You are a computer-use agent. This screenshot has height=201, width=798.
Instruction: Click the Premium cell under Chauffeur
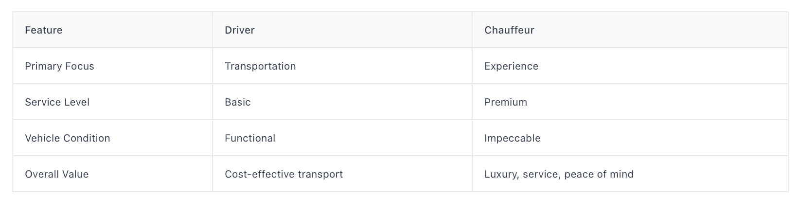pyautogui.click(x=630, y=102)
